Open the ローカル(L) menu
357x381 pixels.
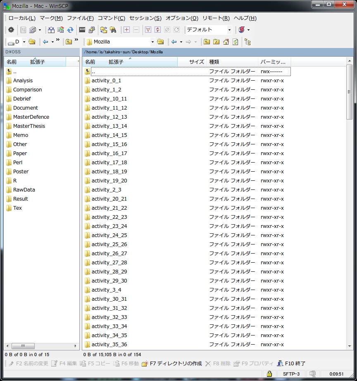click(22, 18)
